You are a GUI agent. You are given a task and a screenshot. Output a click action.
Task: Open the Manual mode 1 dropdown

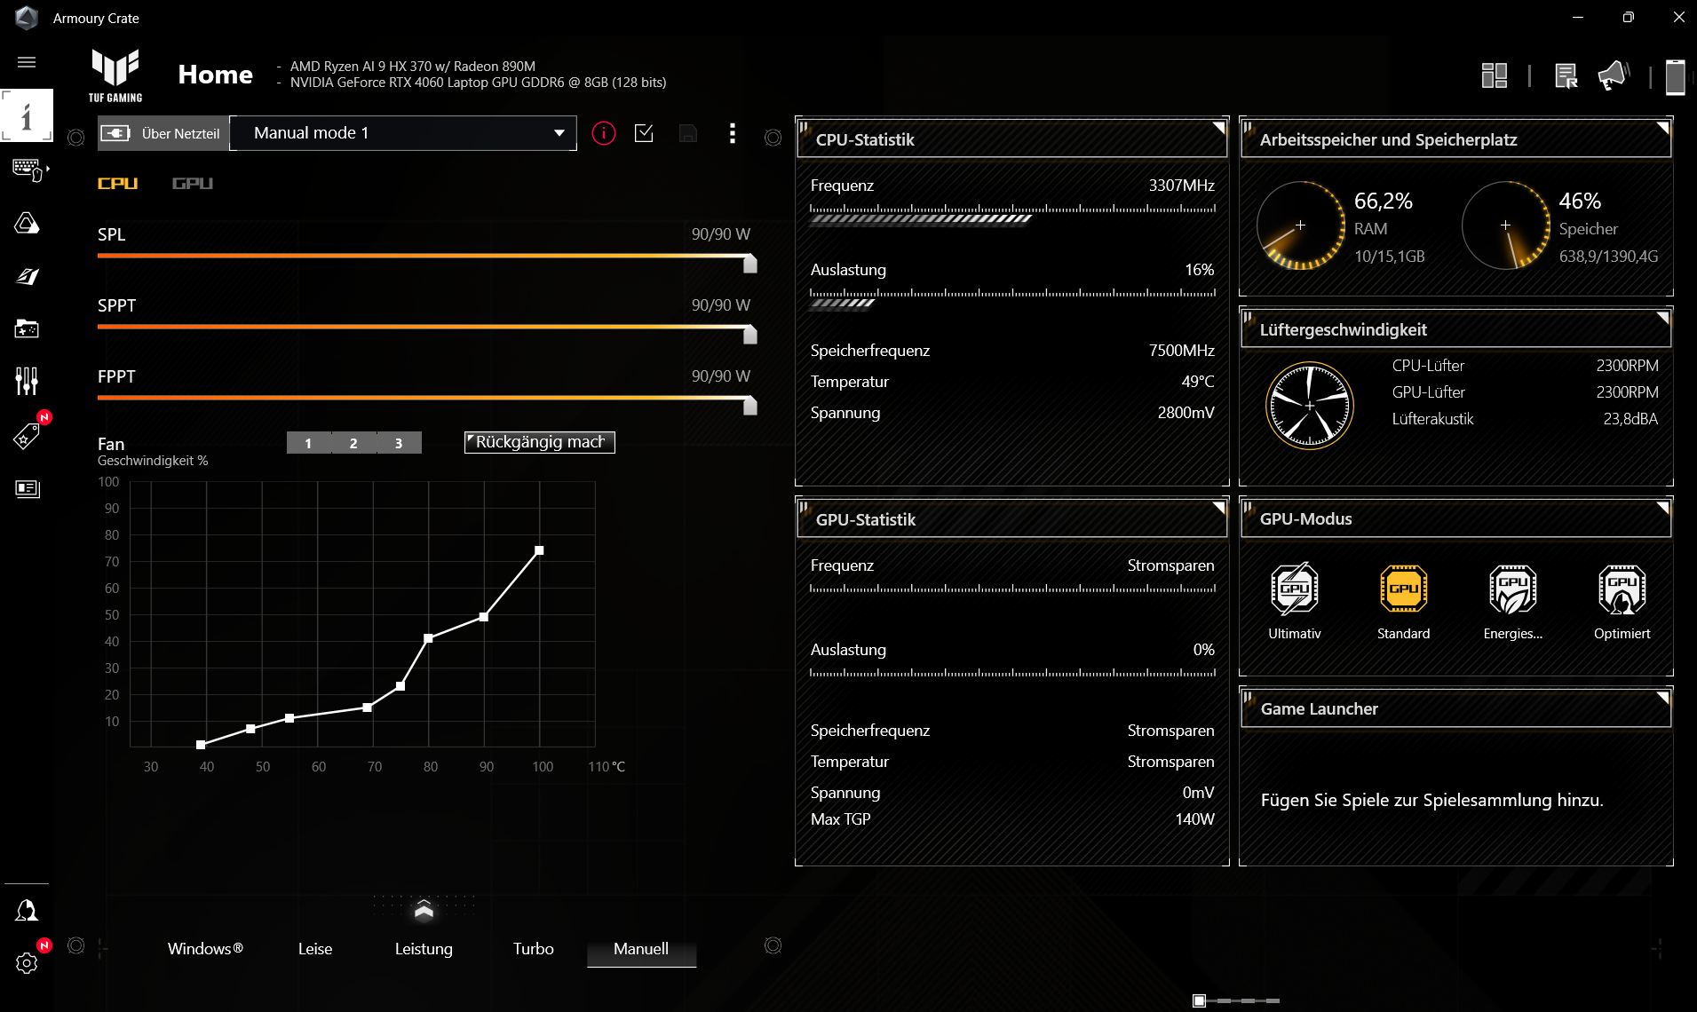pos(403,133)
